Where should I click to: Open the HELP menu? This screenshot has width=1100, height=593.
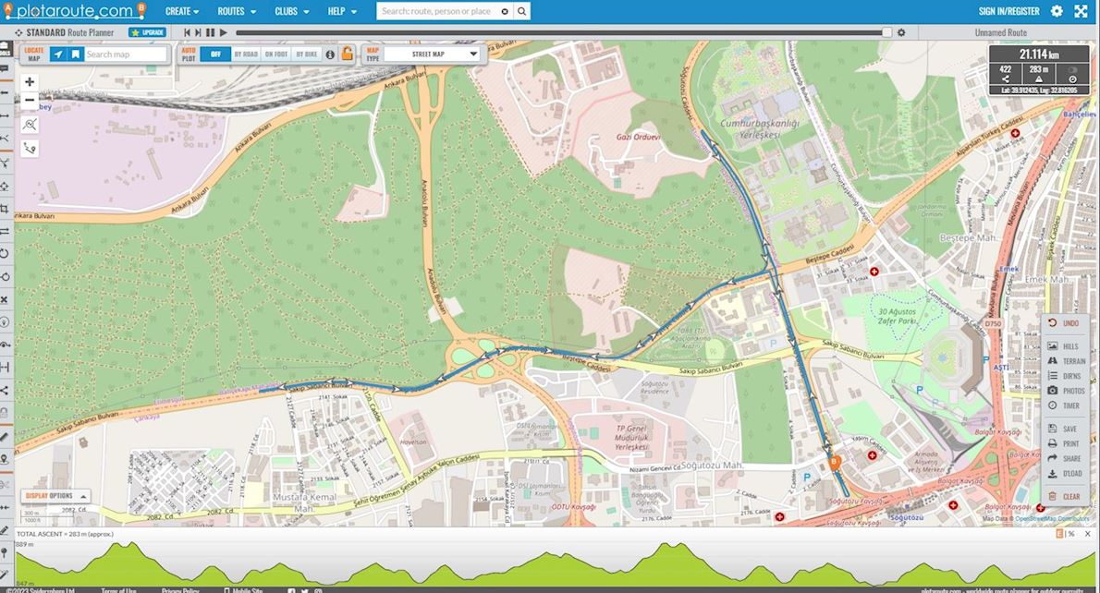point(342,11)
